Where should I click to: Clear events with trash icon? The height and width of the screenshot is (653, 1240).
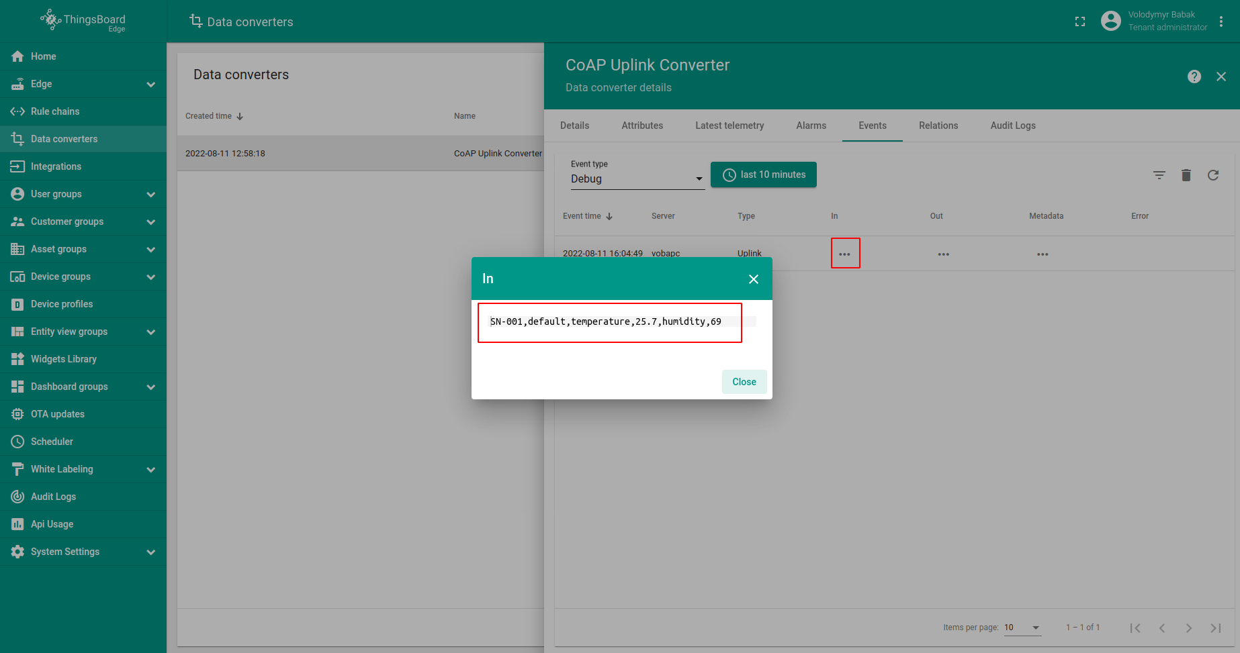point(1186,175)
